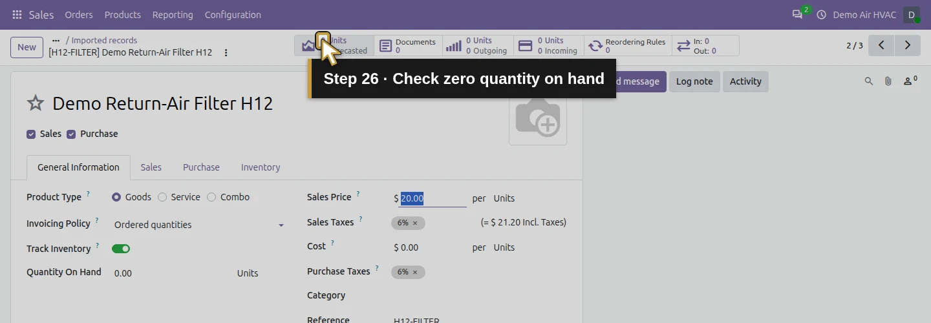Go to previous record arrow
Viewport: 931px width, 323px height.
coord(881,45)
